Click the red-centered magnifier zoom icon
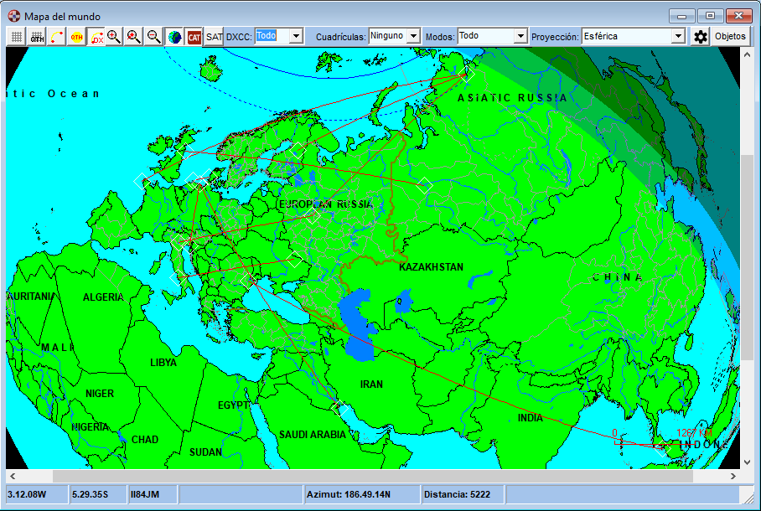 [x=133, y=37]
